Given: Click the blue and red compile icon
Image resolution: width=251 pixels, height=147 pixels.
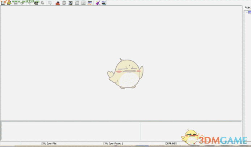Looking at the screenshot, I should point(90,3).
